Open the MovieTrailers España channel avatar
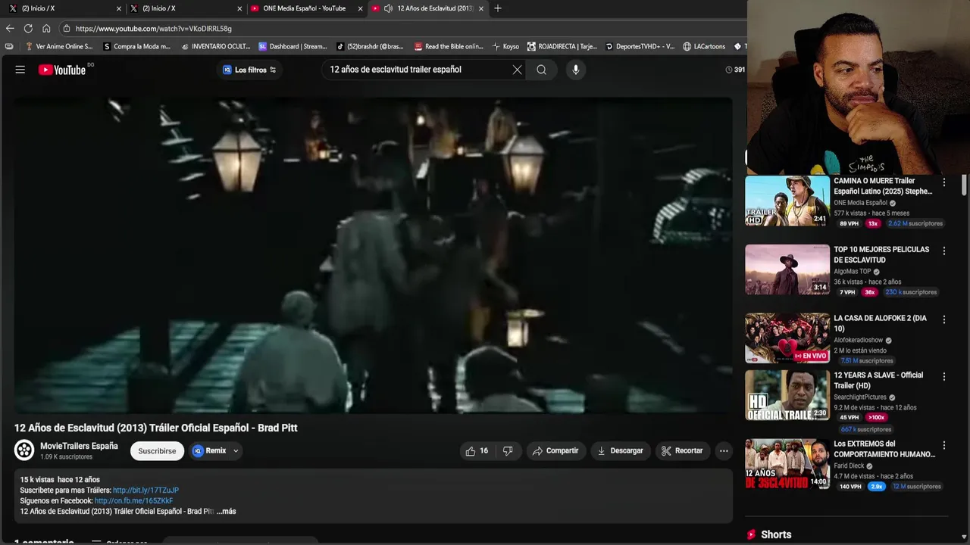 click(24, 450)
